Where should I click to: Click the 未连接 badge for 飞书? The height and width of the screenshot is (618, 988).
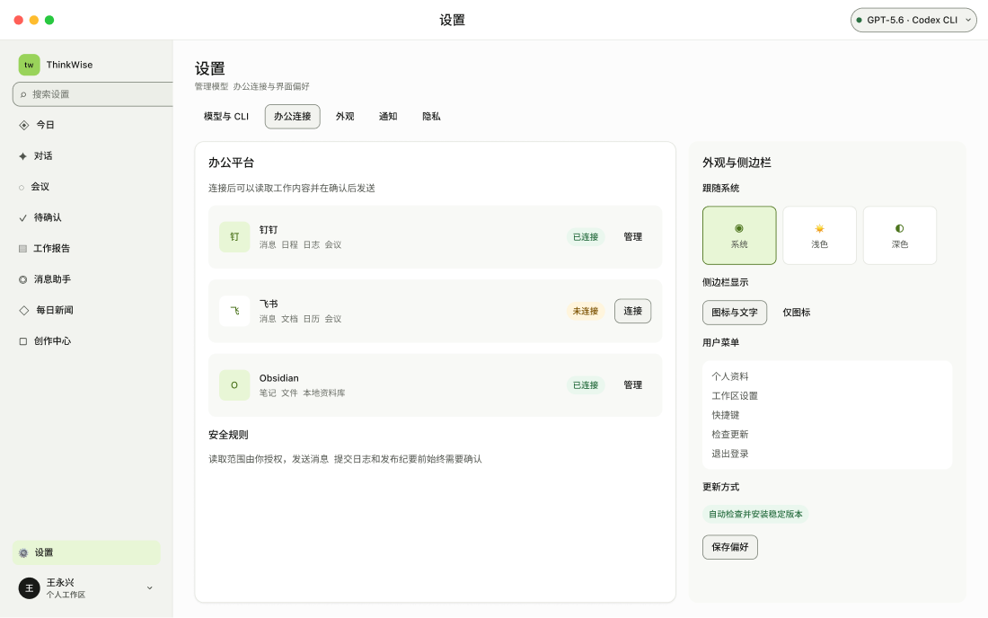(x=585, y=311)
